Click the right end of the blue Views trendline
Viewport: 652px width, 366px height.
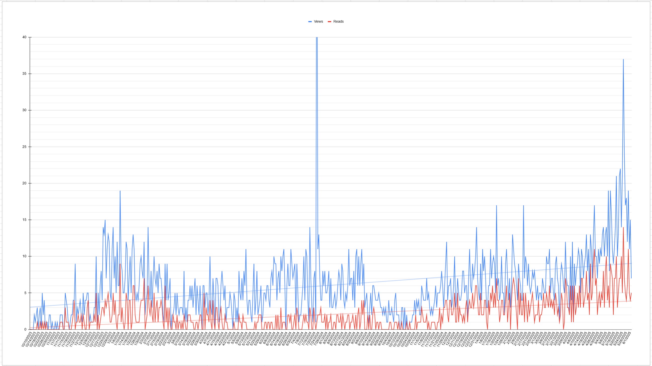631,263
